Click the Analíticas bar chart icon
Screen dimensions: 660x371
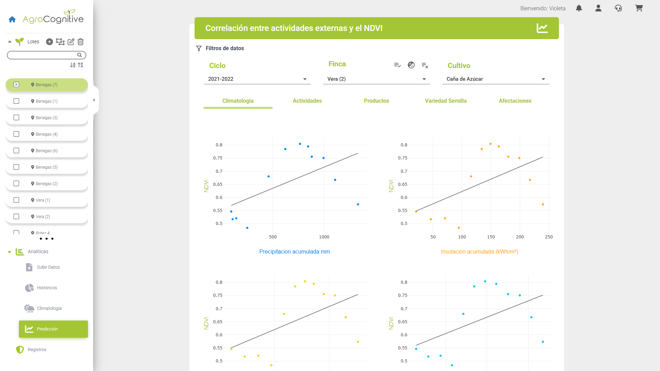20,252
